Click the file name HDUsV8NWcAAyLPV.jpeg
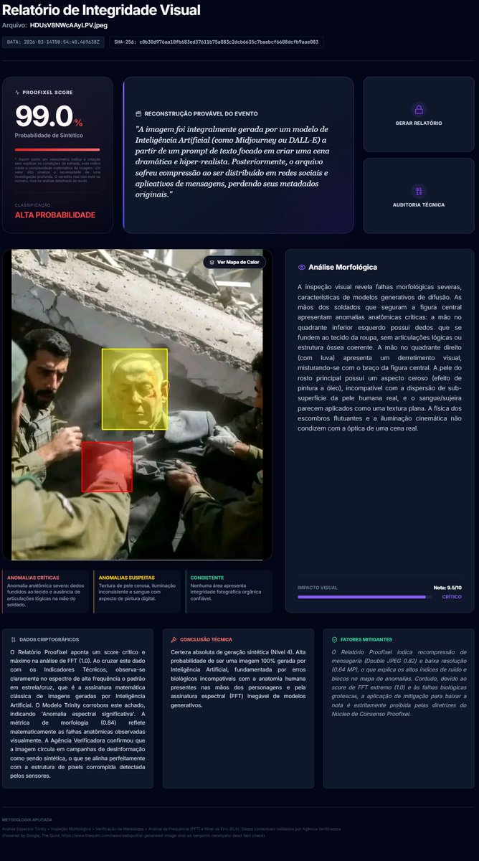 pyautogui.click(x=69, y=25)
